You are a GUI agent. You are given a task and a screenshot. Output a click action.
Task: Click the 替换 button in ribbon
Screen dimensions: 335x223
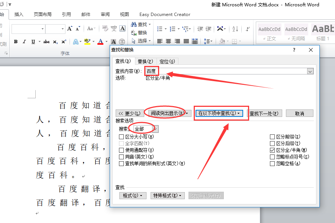coord(139,32)
